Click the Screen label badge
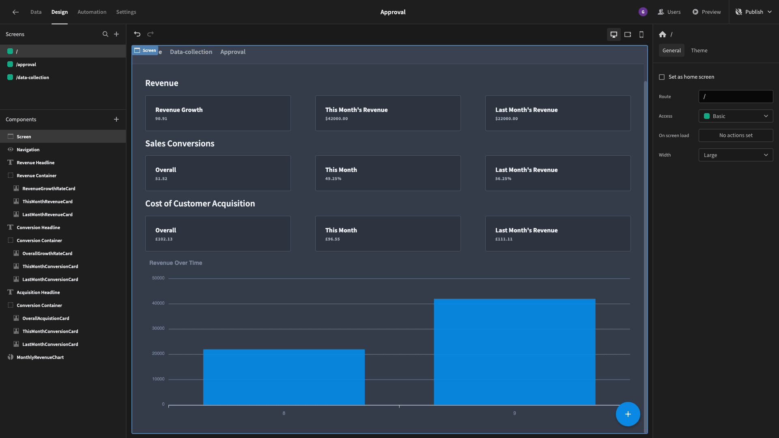Image resolution: width=779 pixels, height=438 pixels. pyautogui.click(x=145, y=50)
